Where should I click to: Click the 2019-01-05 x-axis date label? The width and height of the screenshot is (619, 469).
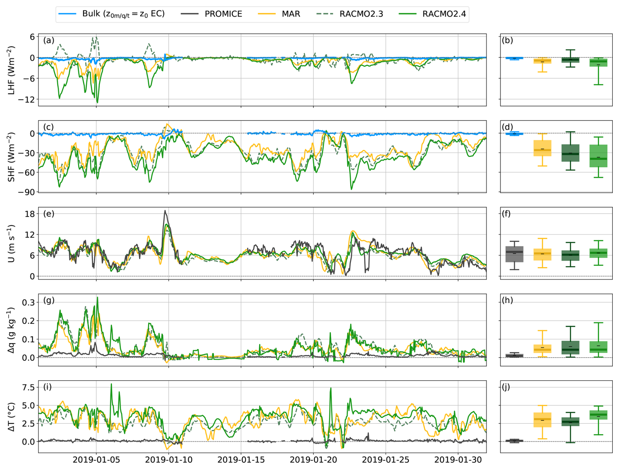click(x=96, y=460)
